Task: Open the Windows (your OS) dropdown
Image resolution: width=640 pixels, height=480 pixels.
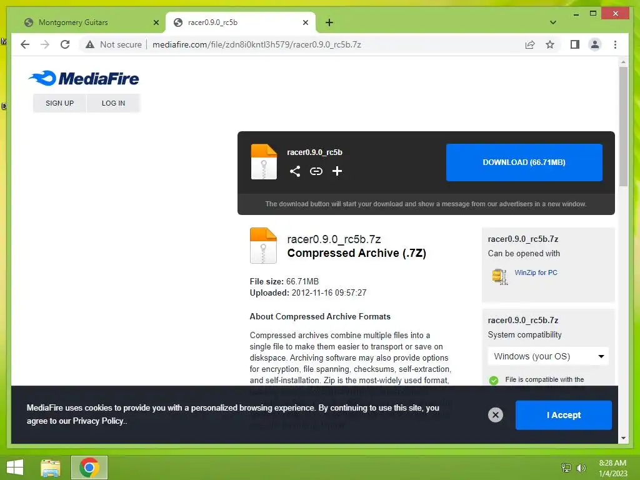Action: tap(548, 356)
